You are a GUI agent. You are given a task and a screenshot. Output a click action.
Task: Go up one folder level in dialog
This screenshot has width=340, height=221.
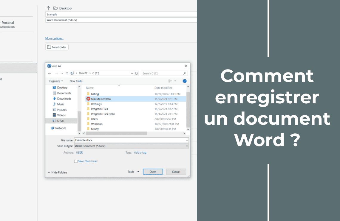click(67, 73)
